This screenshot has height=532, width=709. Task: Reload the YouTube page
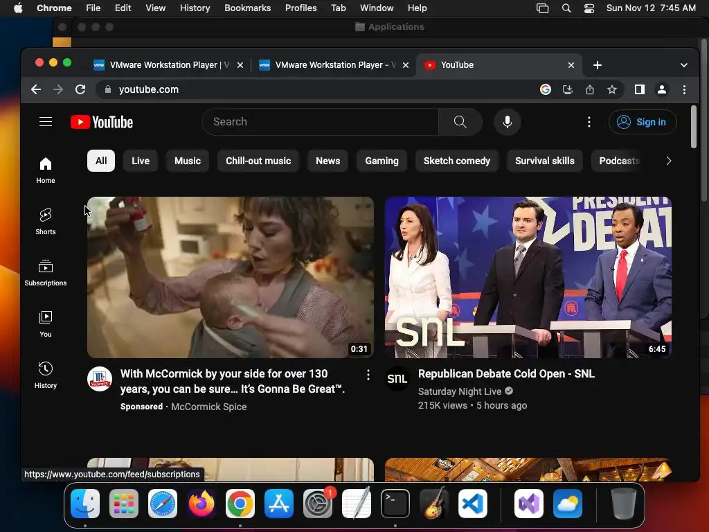tap(80, 89)
